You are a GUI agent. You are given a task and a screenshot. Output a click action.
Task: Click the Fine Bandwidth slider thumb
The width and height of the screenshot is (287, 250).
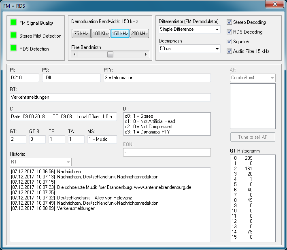[x=110, y=54]
